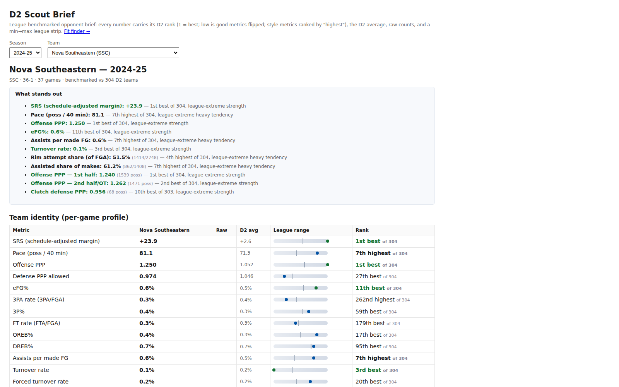This screenshot has height=387, width=619.
Task: Click the 1st best of 304 rank in the SRS row
Action: tap(376, 241)
